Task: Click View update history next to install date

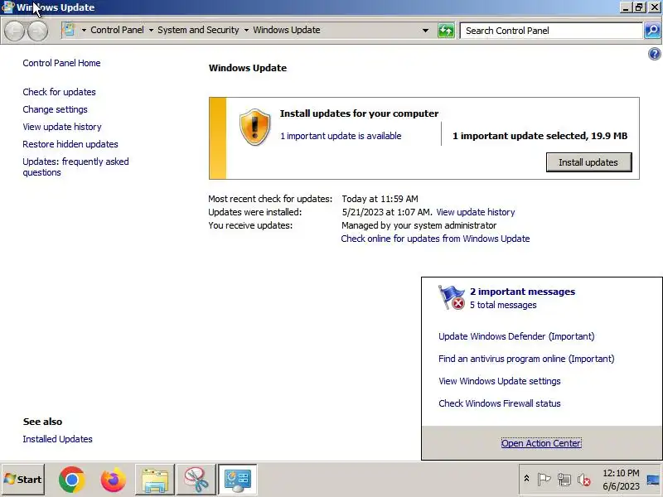Action: pyautogui.click(x=476, y=212)
